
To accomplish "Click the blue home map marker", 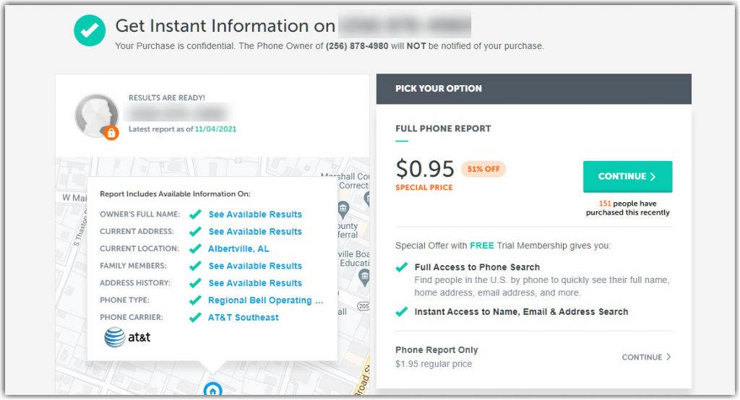I will [212, 391].
